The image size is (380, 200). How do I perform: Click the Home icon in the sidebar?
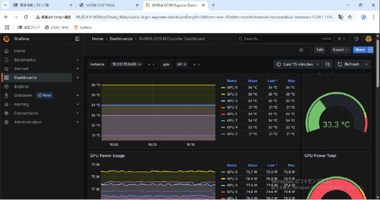7,51
